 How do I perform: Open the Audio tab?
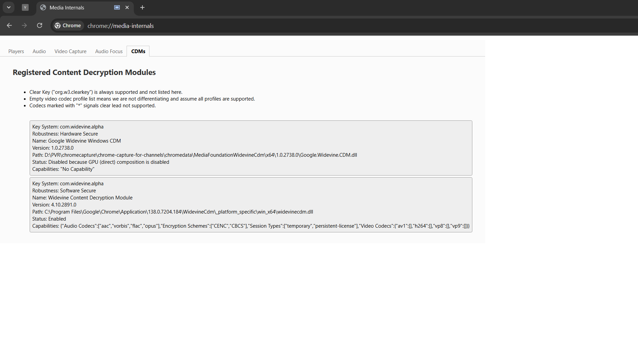(x=39, y=51)
